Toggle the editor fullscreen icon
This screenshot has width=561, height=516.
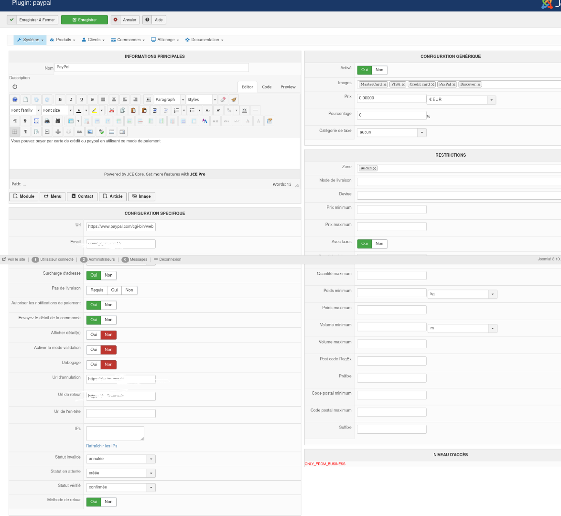[x=36, y=121]
